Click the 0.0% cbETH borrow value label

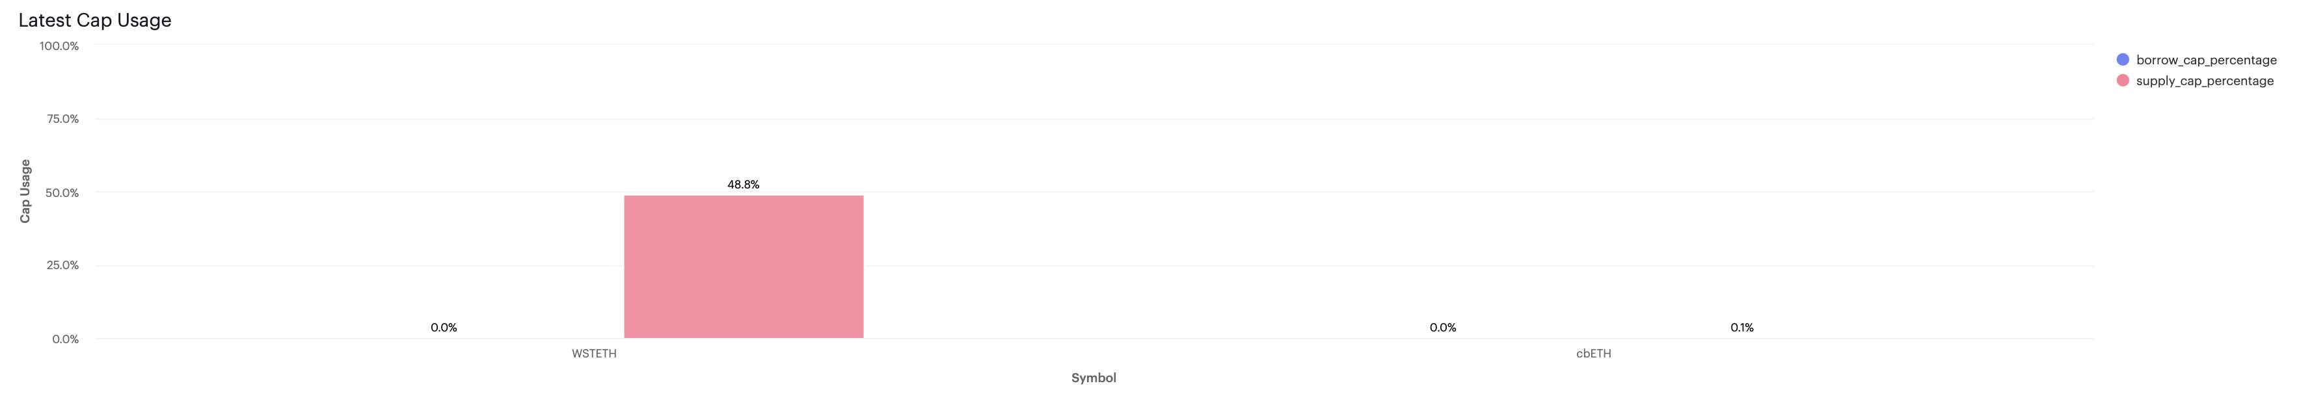(1443, 327)
